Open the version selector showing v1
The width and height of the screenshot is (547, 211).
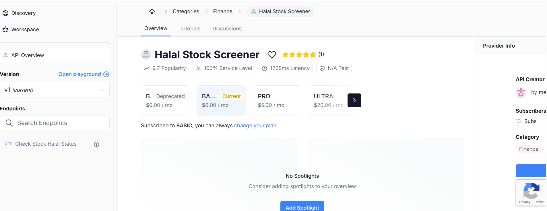pos(55,89)
